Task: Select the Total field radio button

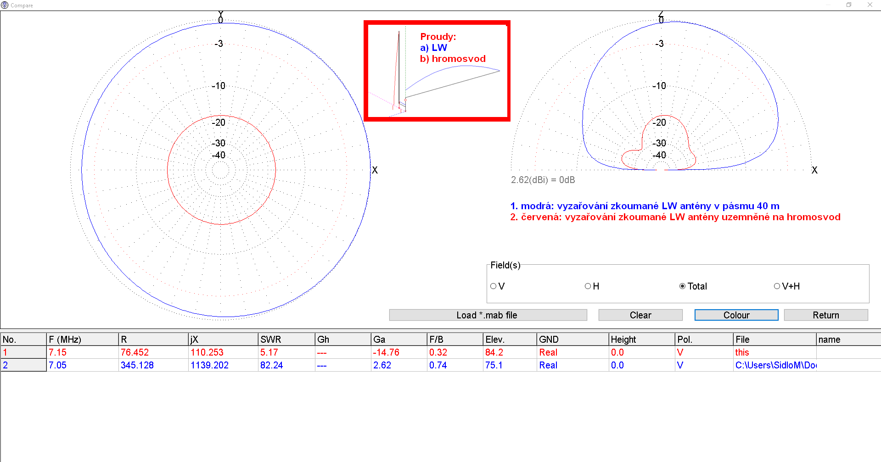Action: (683, 286)
